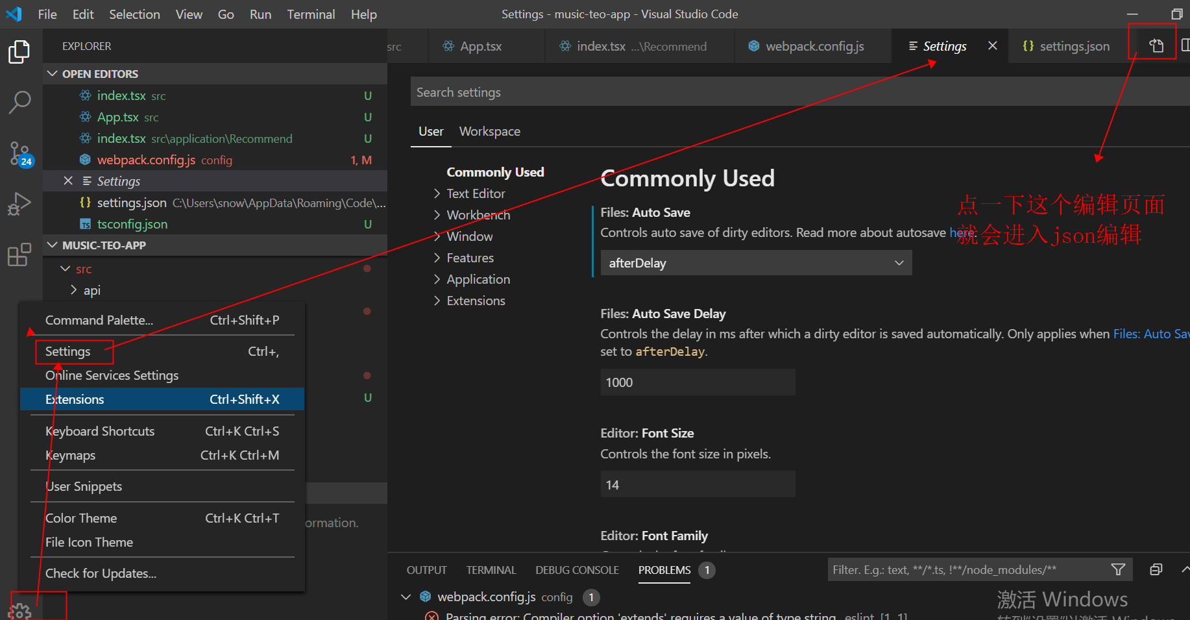Click the filter funnel icon in the Problems panel
The height and width of the screenshot is (620, 1190).
(x=1118, y=569)
